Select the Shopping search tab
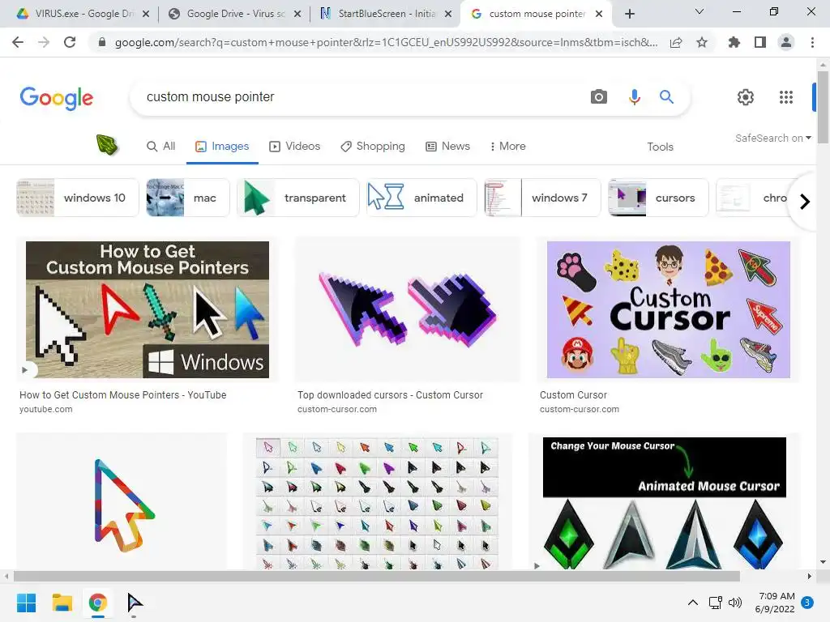 point(373,146)
